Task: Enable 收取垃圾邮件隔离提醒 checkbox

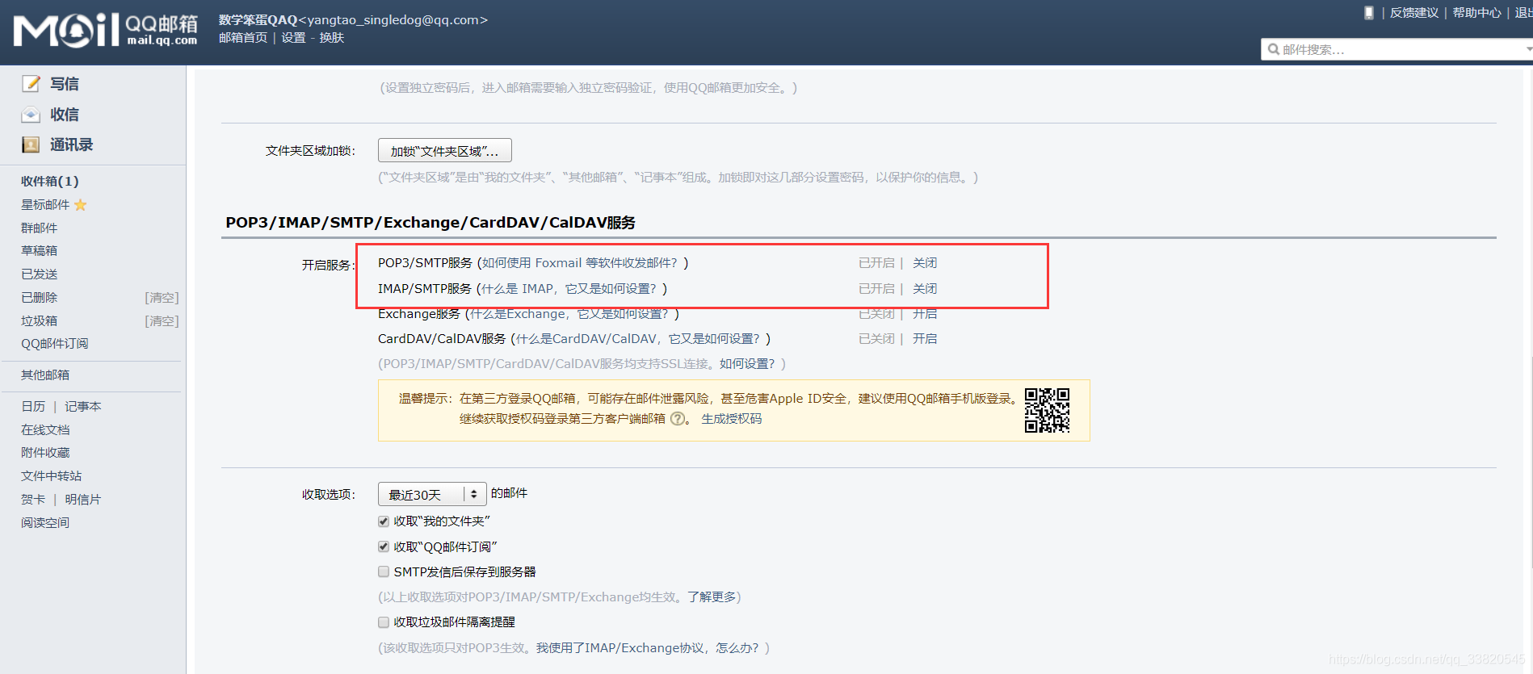Action: tap(384, 622)
